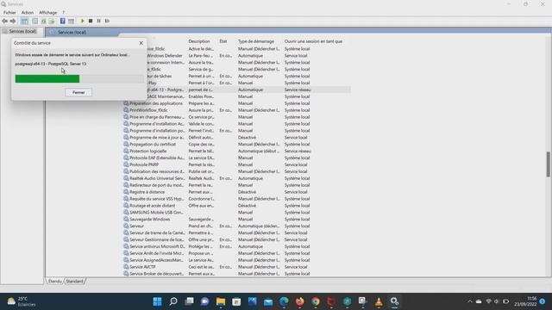Open VLC media player from the taskbar

coord(379,301)
